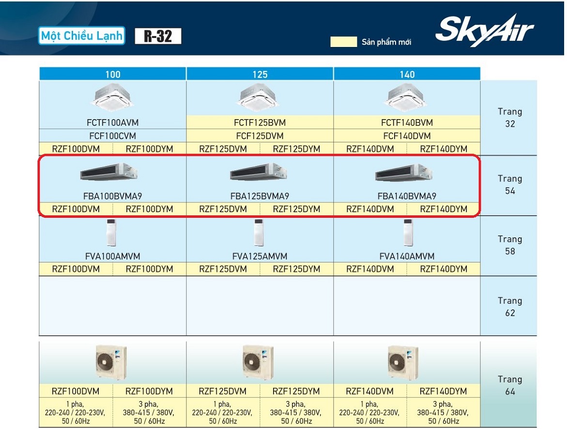This screenshot has width=567, height=429.
Task: Select model FCF125DVM
Action: 260,136
